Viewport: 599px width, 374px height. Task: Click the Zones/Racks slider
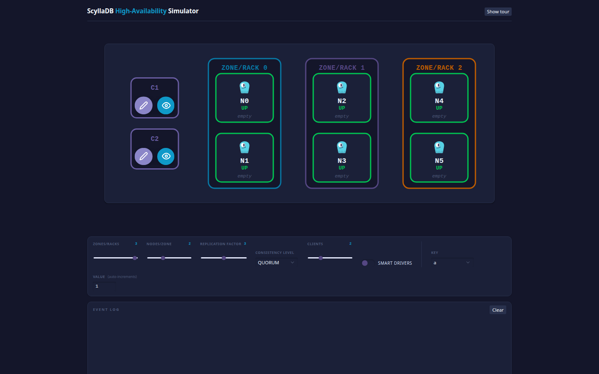coord(115,258)
